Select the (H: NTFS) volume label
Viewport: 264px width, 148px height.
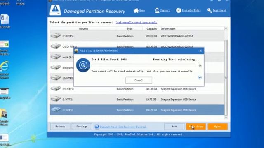coord(68,89)
